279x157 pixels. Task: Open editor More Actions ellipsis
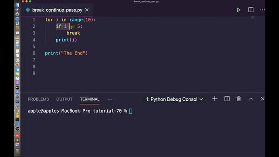[262, 10]
